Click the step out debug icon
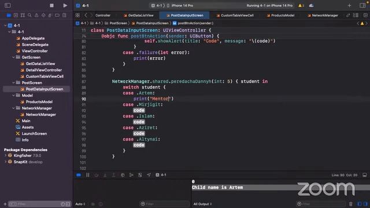This screenshot has height=208, width=370. (114, 175)
